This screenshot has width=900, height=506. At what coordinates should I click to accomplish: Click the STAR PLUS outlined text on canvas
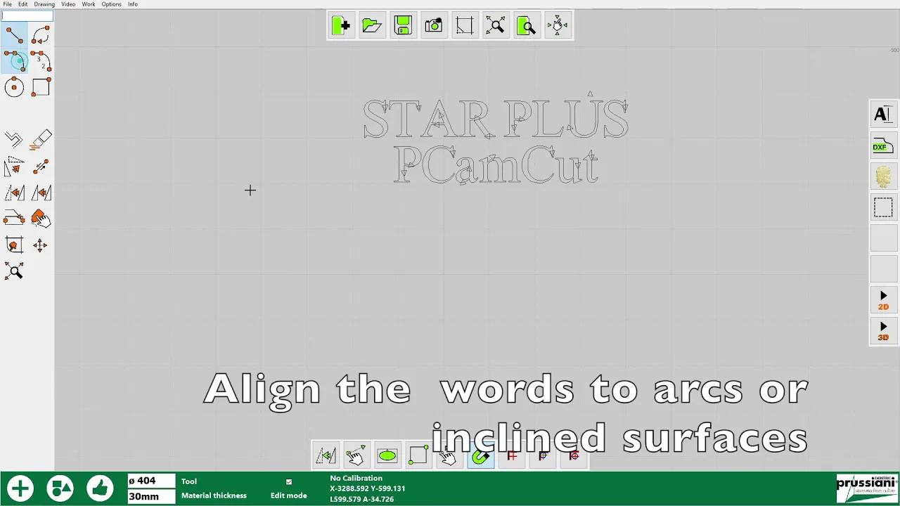click(496, 119)
